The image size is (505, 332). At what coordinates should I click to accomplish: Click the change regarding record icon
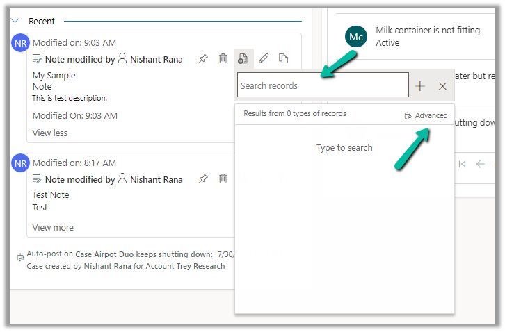click(x=242, y=59)
